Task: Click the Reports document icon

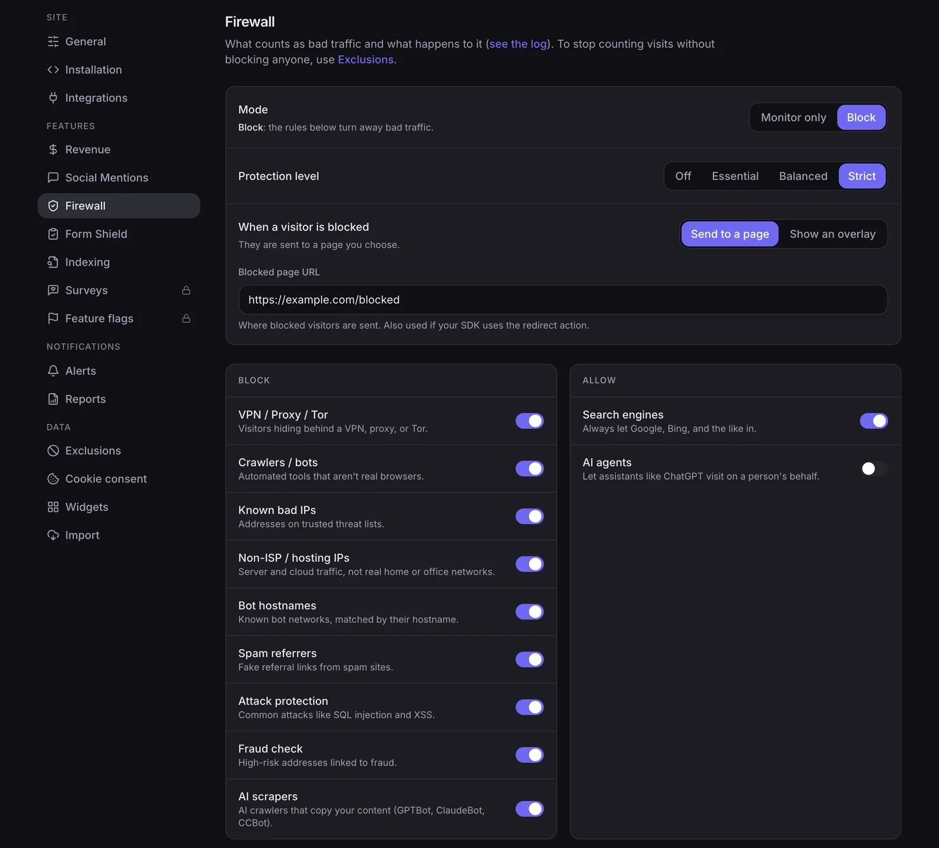Action: (53, 399)
